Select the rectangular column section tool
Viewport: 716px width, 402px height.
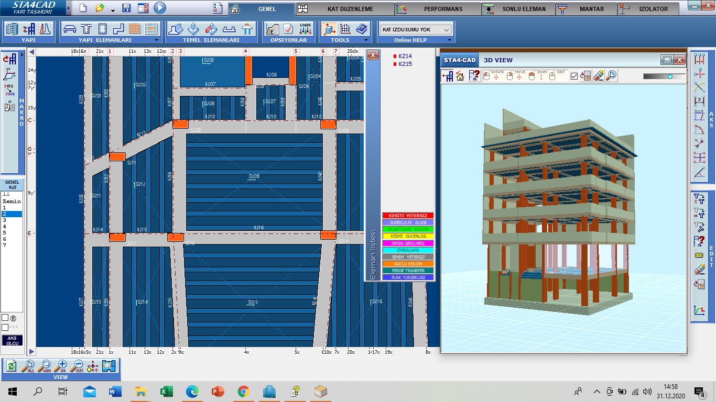point(103,29)
